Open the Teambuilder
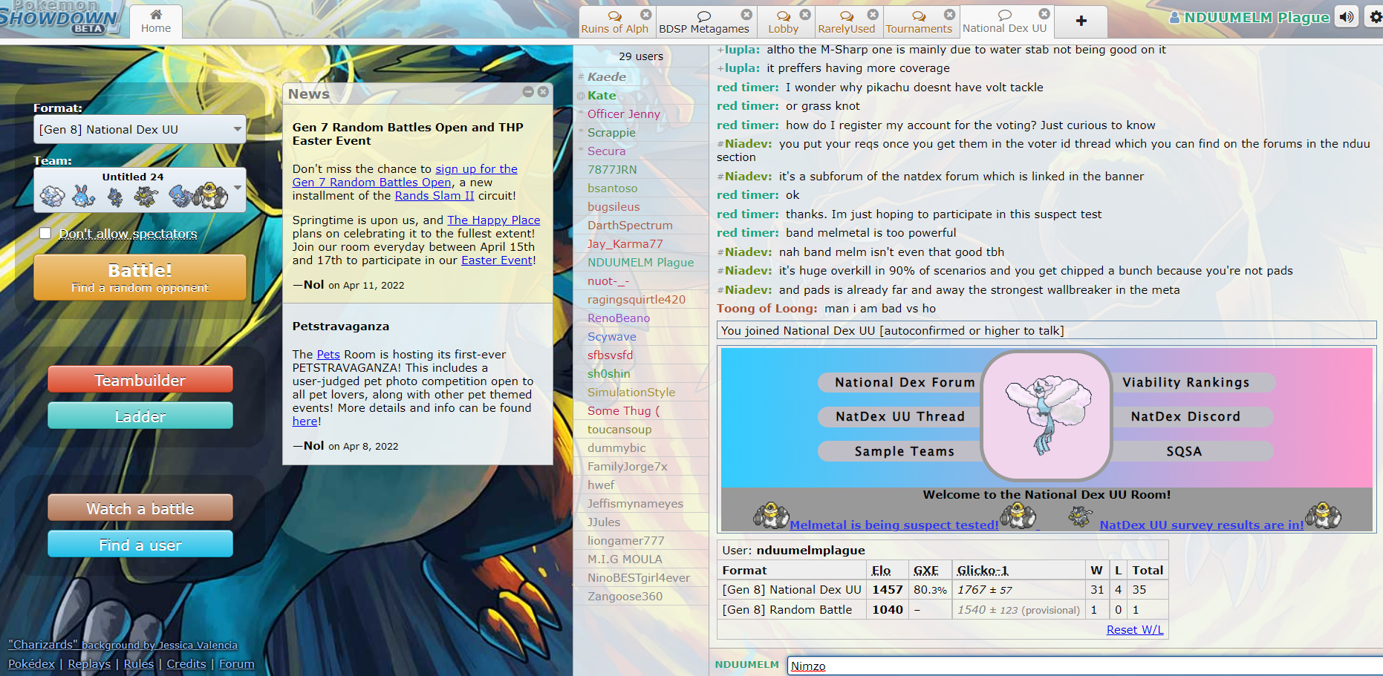 pyautogui.click(x=140, y=380)
